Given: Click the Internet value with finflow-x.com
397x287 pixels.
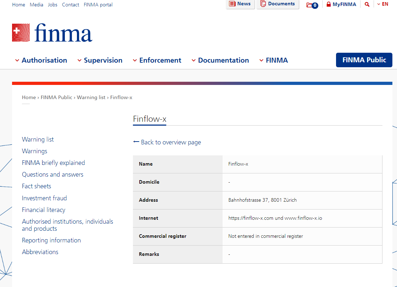Looking at the screenshot, I should pos(275,218).
